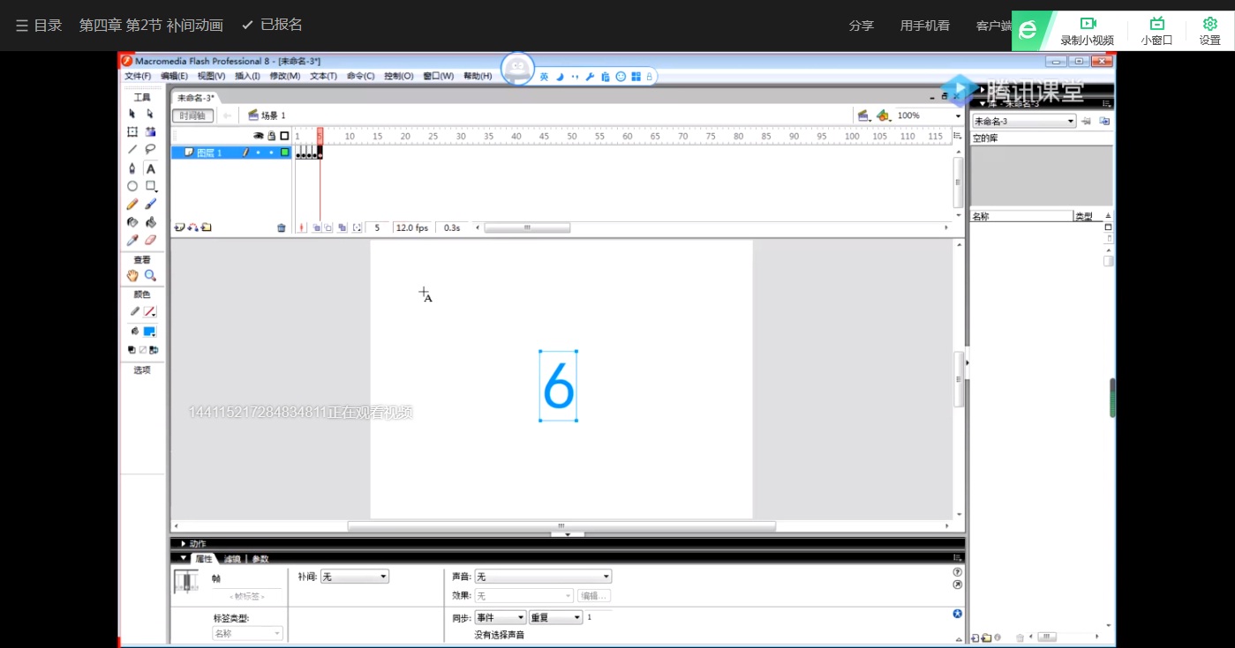The height and width of the screenshot is (648, 1235).
Task: Toggle the show/hide all layers eye icon
Action: tap(259, 136)
